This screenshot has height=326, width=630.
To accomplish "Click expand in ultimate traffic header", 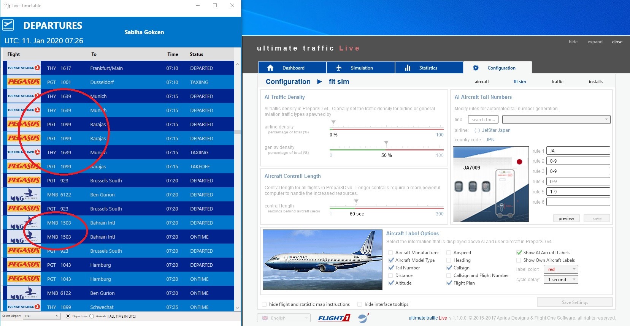I will click(595, 42).
